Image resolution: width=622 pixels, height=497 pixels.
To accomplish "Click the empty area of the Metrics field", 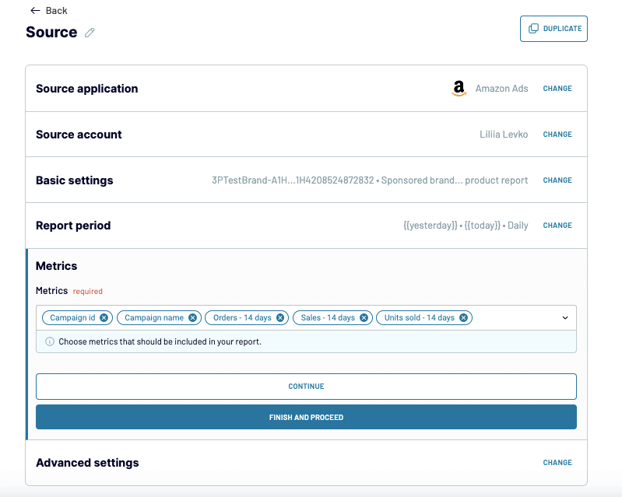I will point(515,318).
